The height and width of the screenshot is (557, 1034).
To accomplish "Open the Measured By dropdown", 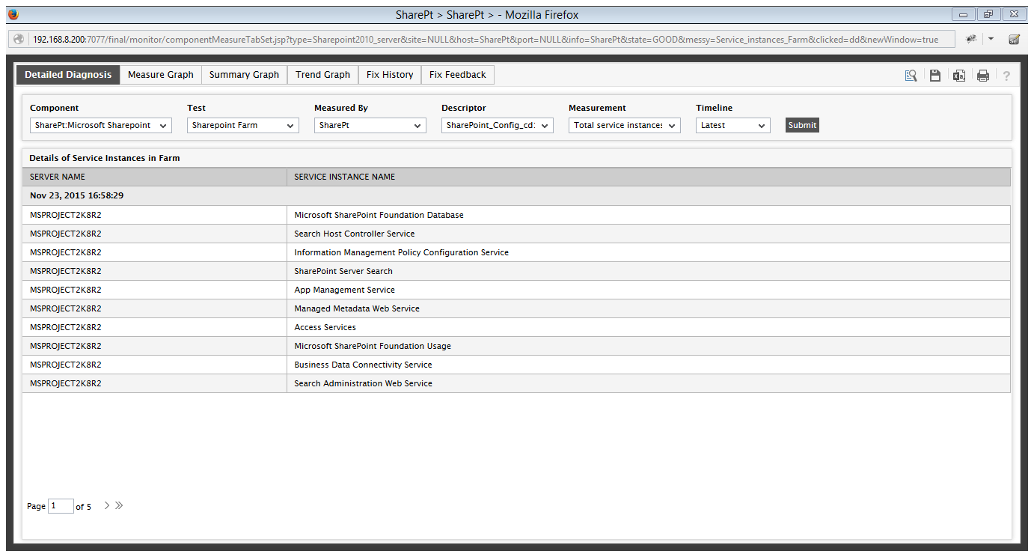I will (x=370, y=125).
